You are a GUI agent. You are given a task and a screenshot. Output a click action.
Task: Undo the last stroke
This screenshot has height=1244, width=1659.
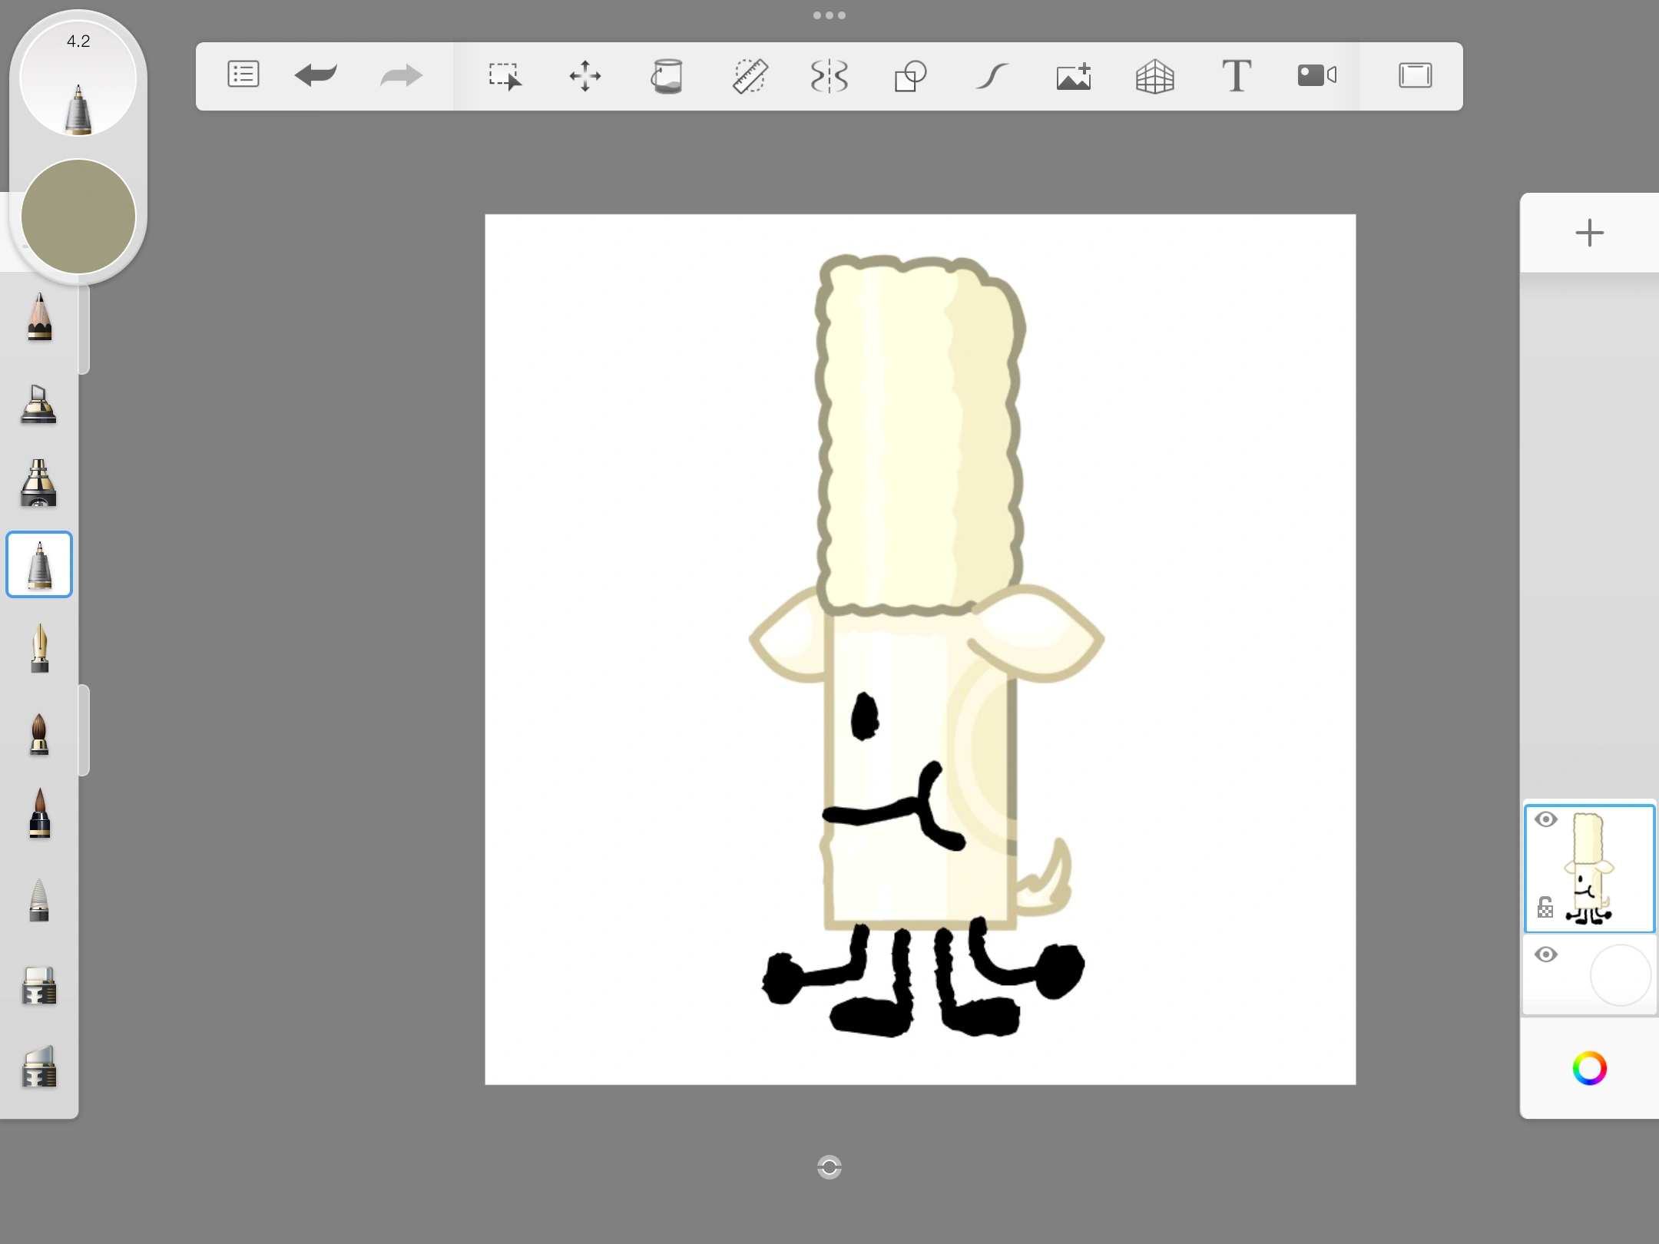tap(316, 75)
